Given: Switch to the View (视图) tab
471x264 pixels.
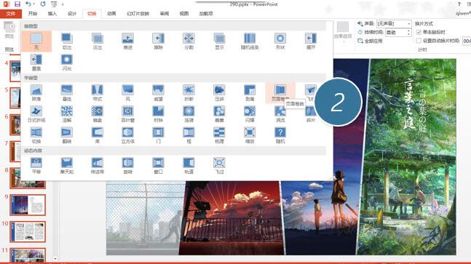Looking at the screenshot, I should pos(184,14).
